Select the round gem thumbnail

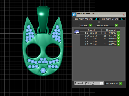click(x=77, y=31)
